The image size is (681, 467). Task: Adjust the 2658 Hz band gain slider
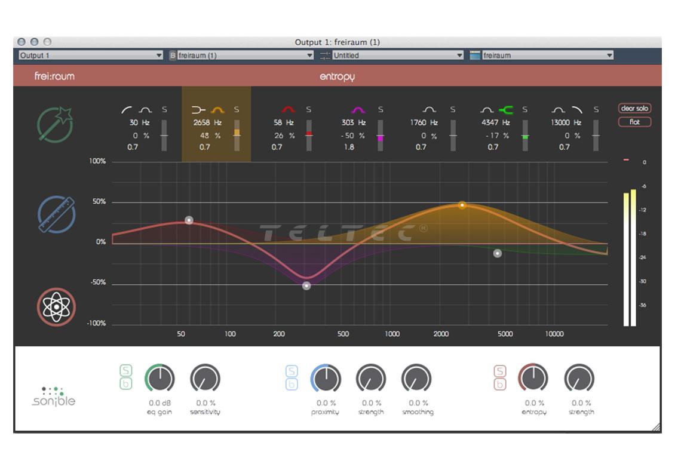click(x=237, y=136)
